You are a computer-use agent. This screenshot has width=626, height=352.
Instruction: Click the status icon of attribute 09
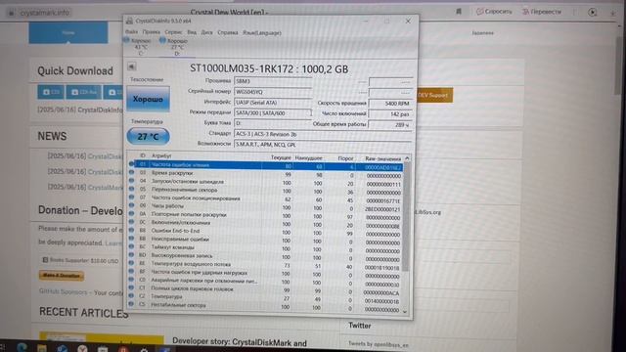[131, 205]
